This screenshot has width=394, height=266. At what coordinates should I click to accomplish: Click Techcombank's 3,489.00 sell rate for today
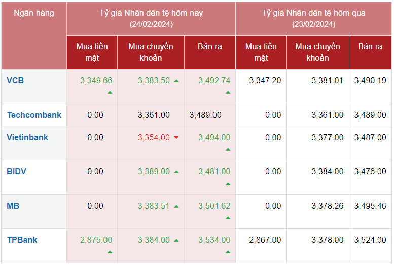[205, 115]
